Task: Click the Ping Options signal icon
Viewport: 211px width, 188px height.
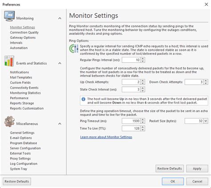Action: 74,49
